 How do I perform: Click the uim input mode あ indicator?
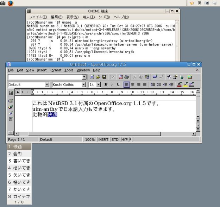[x=199, y=3]
